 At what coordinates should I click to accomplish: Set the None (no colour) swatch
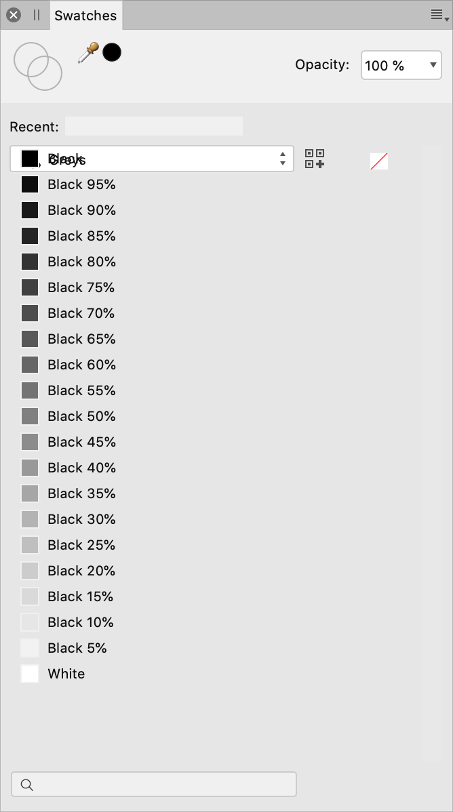(379, 161)
